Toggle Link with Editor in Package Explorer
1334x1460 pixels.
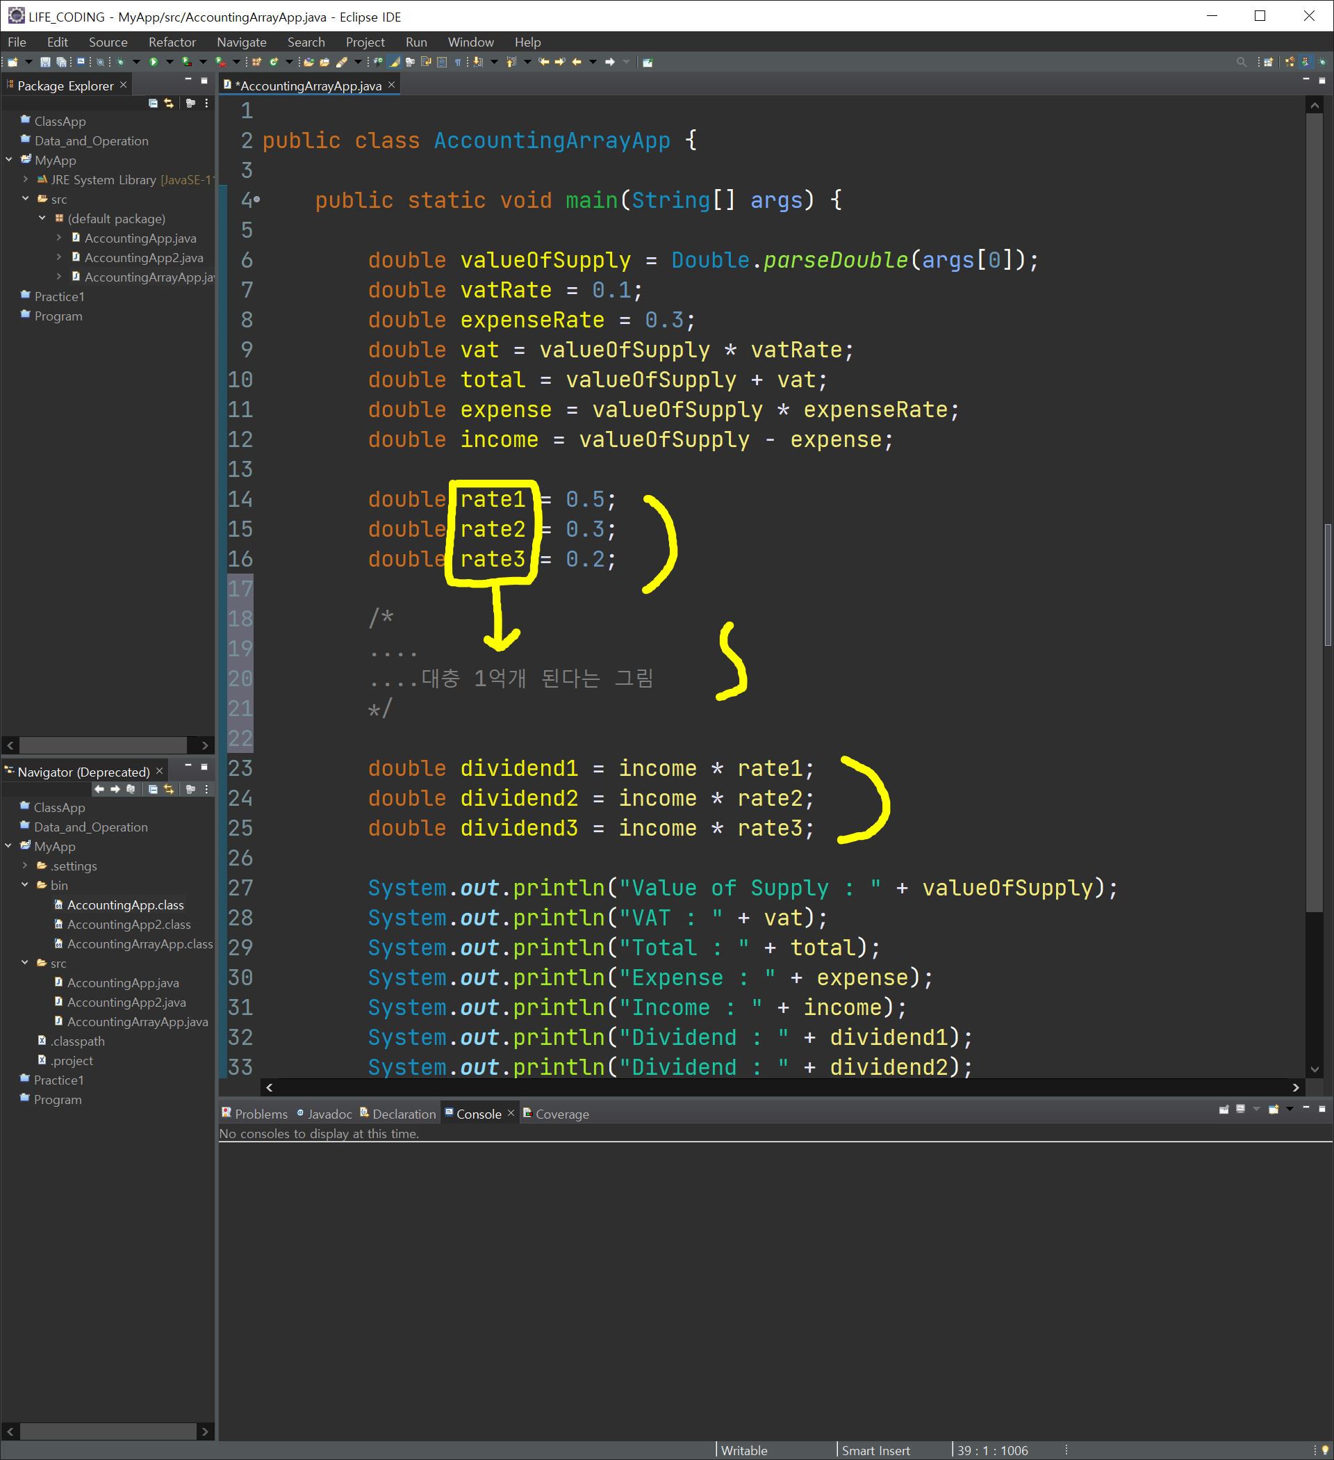170,104
